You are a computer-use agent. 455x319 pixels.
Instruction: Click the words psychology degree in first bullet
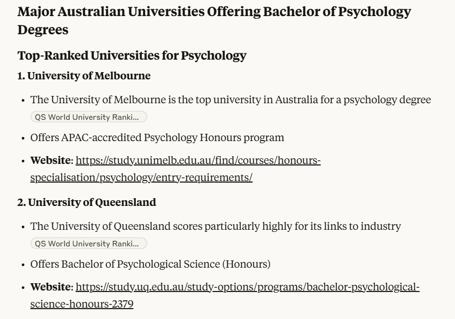pyautogui.click(x=387, y=100)
